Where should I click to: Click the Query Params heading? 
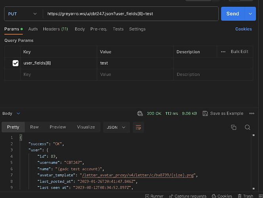tap(19, 40)
